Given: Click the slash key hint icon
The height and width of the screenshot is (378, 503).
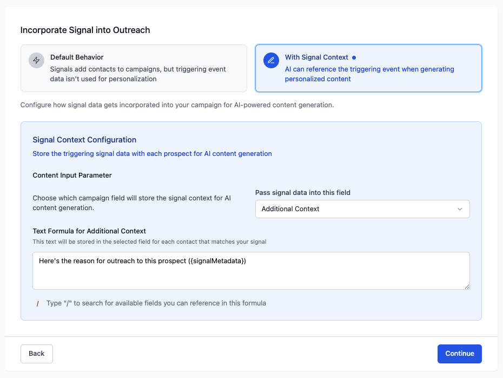Looking at the screenshot, I should (37, 303).
